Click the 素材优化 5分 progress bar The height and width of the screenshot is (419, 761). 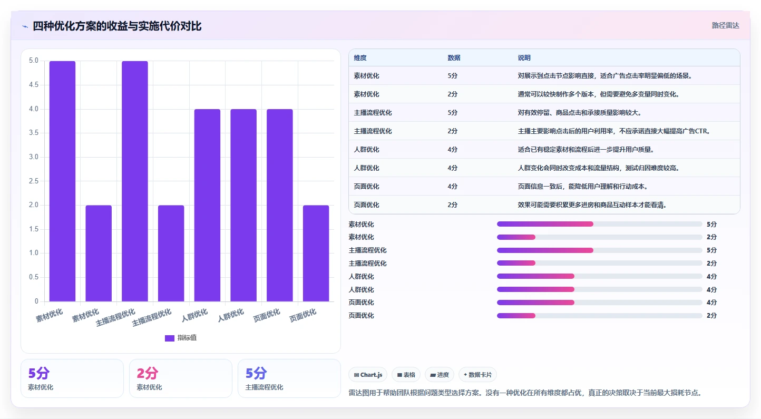click(600, 224)
